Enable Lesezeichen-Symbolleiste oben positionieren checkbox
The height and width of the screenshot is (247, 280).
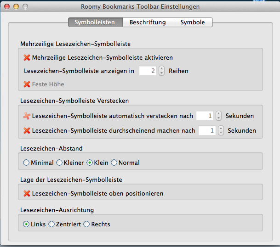click(x=27, y=193)
